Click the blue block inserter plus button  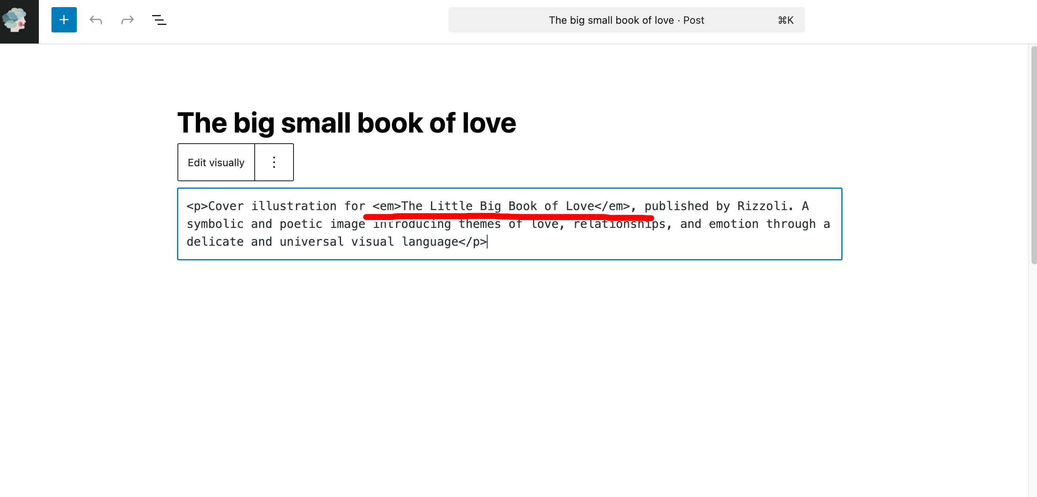point(64,20)
